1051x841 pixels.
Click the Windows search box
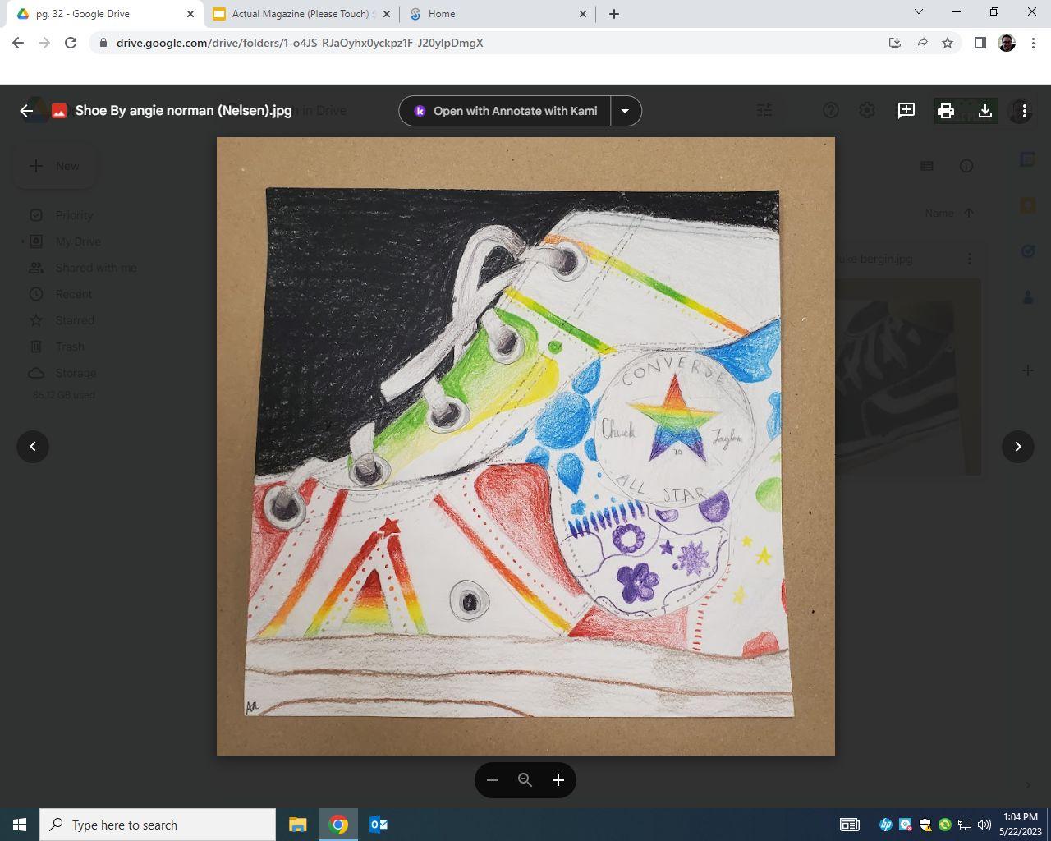coord(158,825)
